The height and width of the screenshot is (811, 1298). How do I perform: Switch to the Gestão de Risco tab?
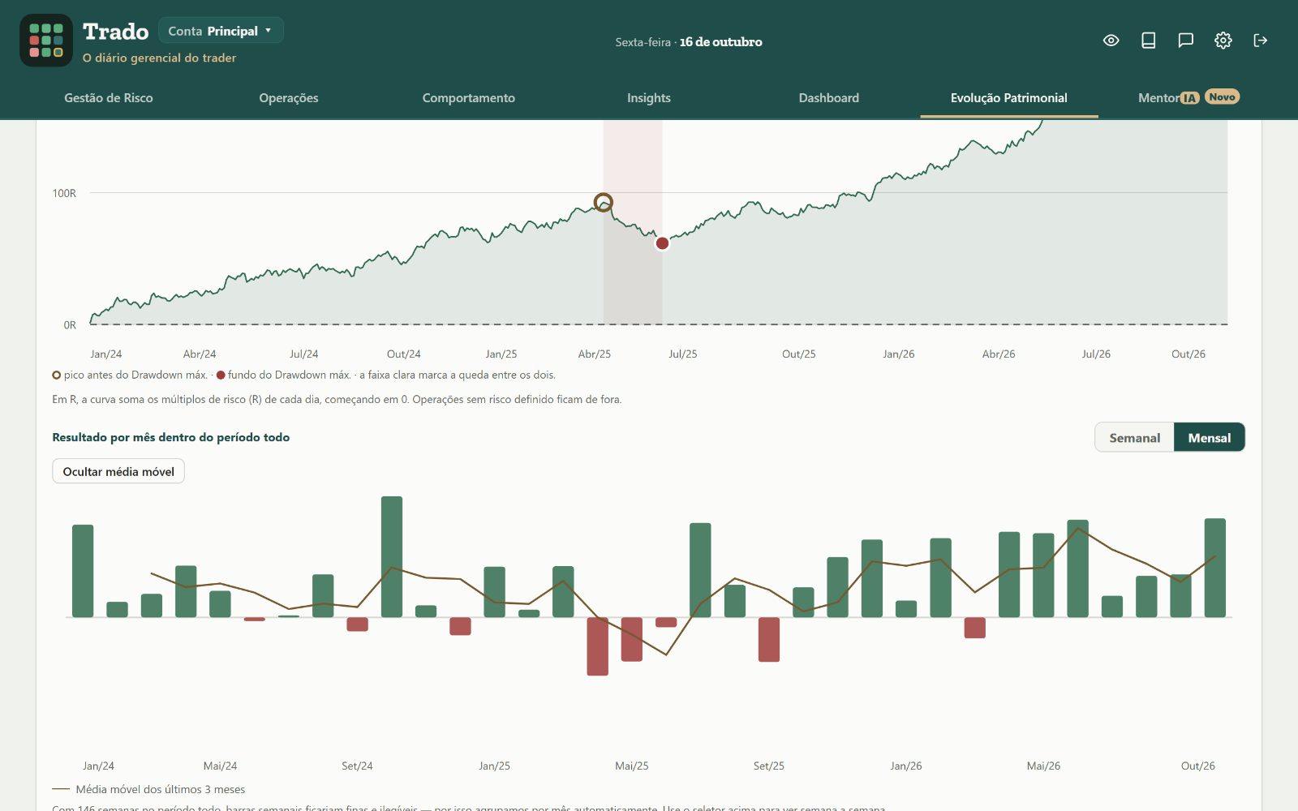point(109,98)
